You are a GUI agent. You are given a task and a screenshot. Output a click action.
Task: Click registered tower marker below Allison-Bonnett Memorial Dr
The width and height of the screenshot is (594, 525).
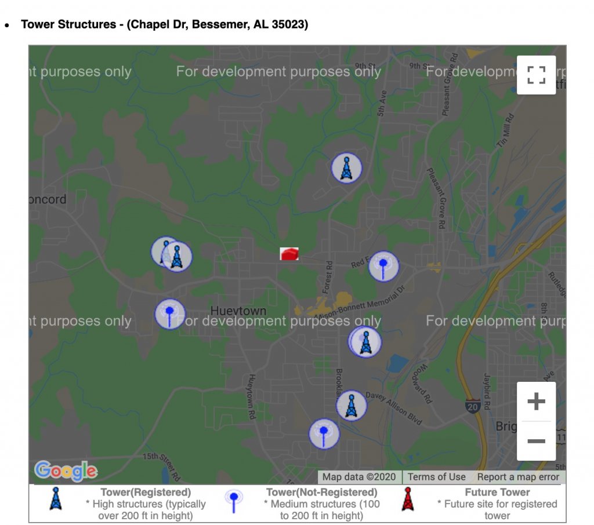(x=366, y=342)
